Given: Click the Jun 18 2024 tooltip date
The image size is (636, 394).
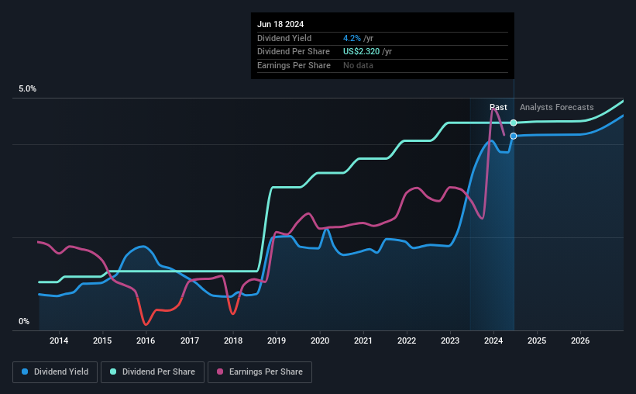Looking at the screenshot, I should [280, 24].
